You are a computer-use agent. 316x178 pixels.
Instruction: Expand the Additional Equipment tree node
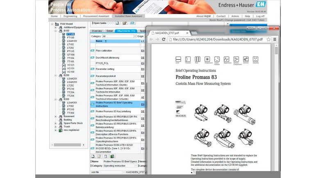[x=55, y=27]
